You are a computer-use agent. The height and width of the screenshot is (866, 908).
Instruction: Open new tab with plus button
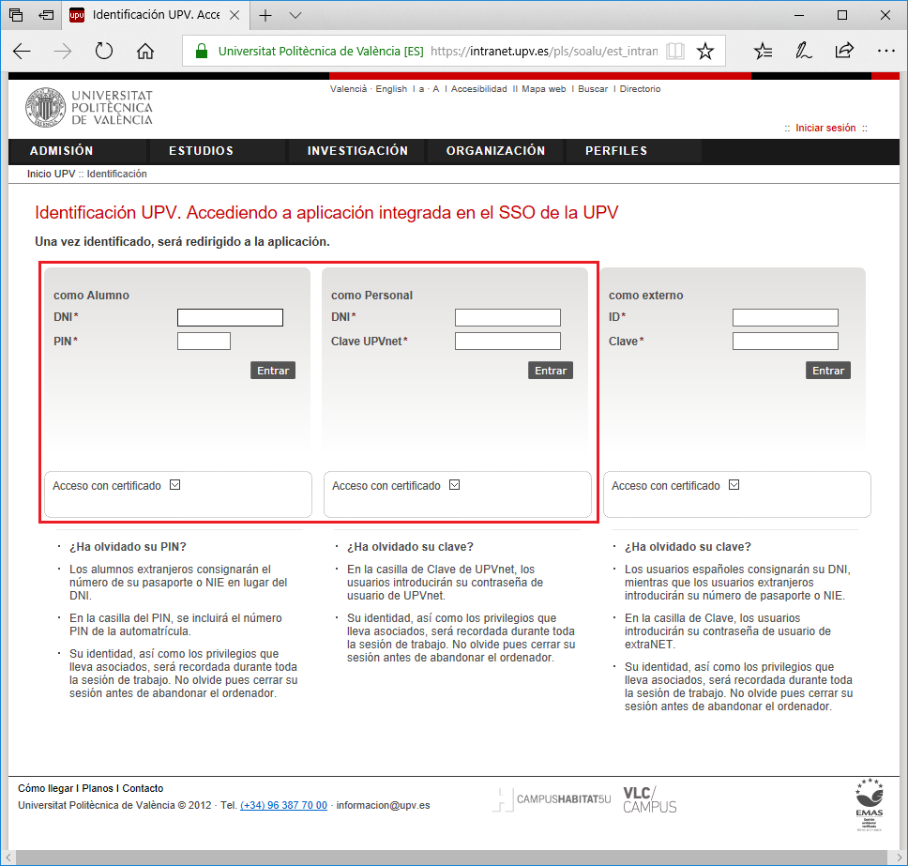(x=265, y=16)
